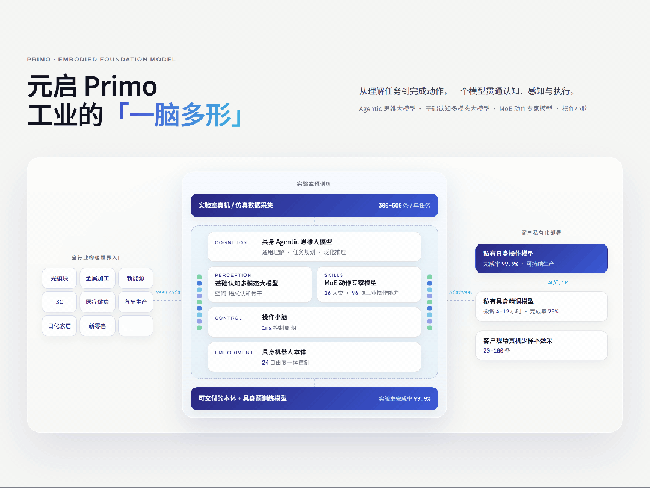Open the 私有具身精调模型 card

tap(542, 306)
